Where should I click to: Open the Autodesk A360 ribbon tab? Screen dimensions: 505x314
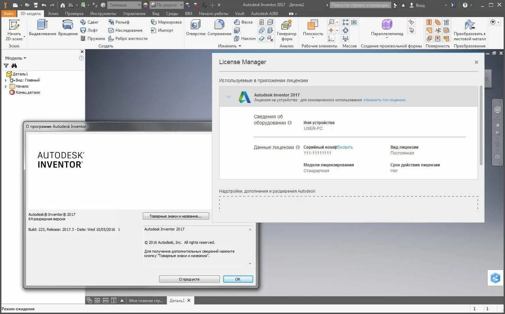(x=264, y=14)
